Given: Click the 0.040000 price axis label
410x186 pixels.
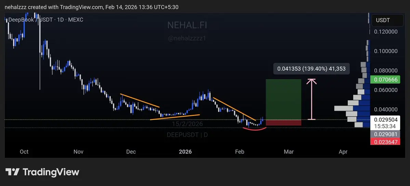Looking at the screenshot, I should (x=386, y=109).
